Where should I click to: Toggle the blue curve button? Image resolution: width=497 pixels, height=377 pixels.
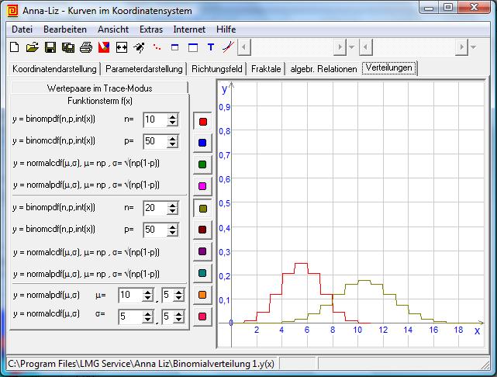202,143
